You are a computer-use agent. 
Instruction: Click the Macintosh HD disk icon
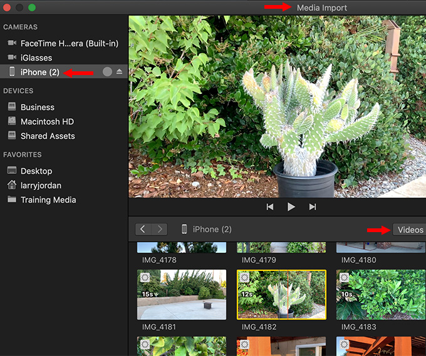12,121
